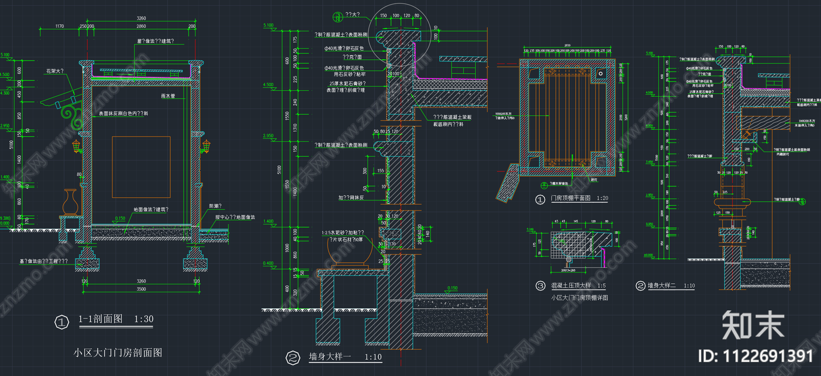This screenshot has height=376, width=821.
Task: Click the 加??网抹灰 annotation
Action: point(351,198)
